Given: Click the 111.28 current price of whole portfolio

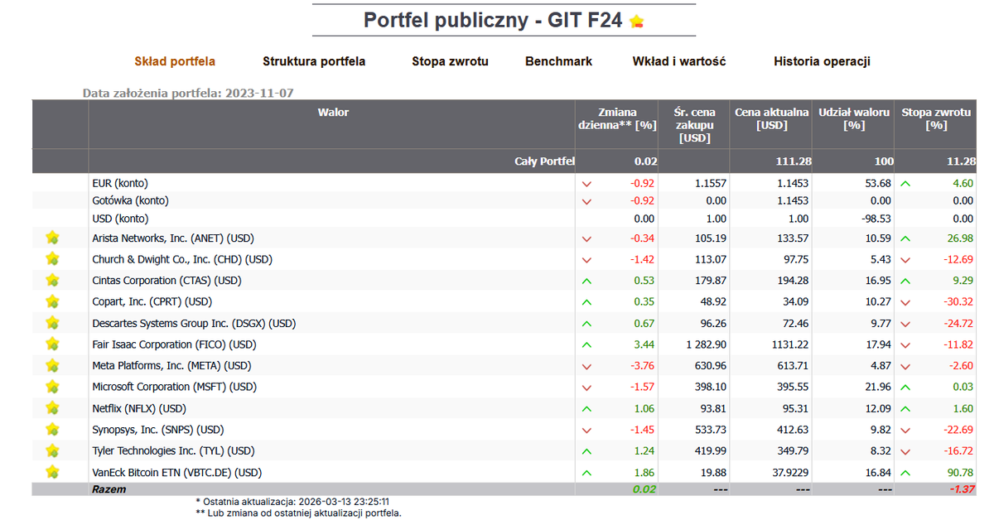Looking at the screenshot, I should [x=794, y=161].
